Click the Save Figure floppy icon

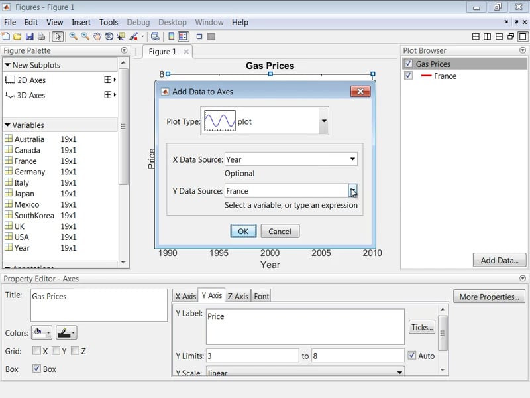coord(30,36)
